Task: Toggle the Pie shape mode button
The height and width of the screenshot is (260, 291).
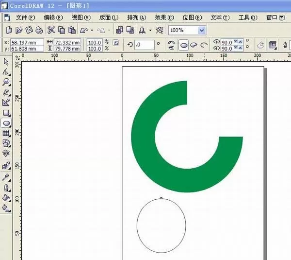Action: click(194, 45)
